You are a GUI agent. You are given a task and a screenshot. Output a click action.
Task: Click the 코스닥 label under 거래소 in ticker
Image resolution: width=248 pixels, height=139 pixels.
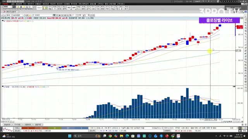click(17, 131)
